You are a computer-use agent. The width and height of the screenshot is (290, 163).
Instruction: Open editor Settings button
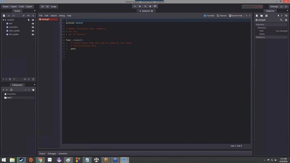274,6
